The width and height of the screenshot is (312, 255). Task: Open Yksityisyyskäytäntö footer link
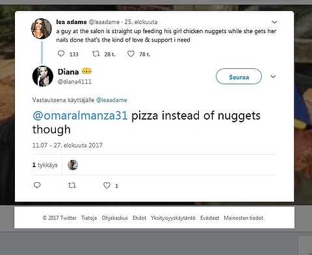coord(173,218)
